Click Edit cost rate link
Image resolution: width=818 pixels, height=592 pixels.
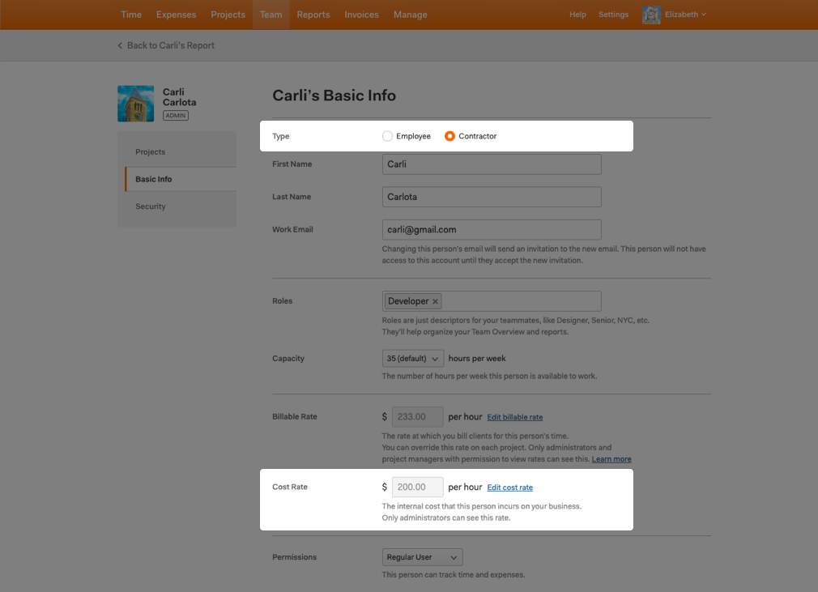(509, 488)
